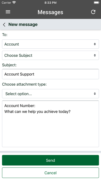Click into the message body text area
Viewport: 101px width, 180px height.
click(x=50, y=124)
